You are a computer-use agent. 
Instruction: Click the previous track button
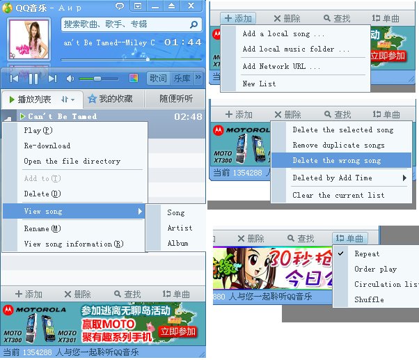(14, 79)
